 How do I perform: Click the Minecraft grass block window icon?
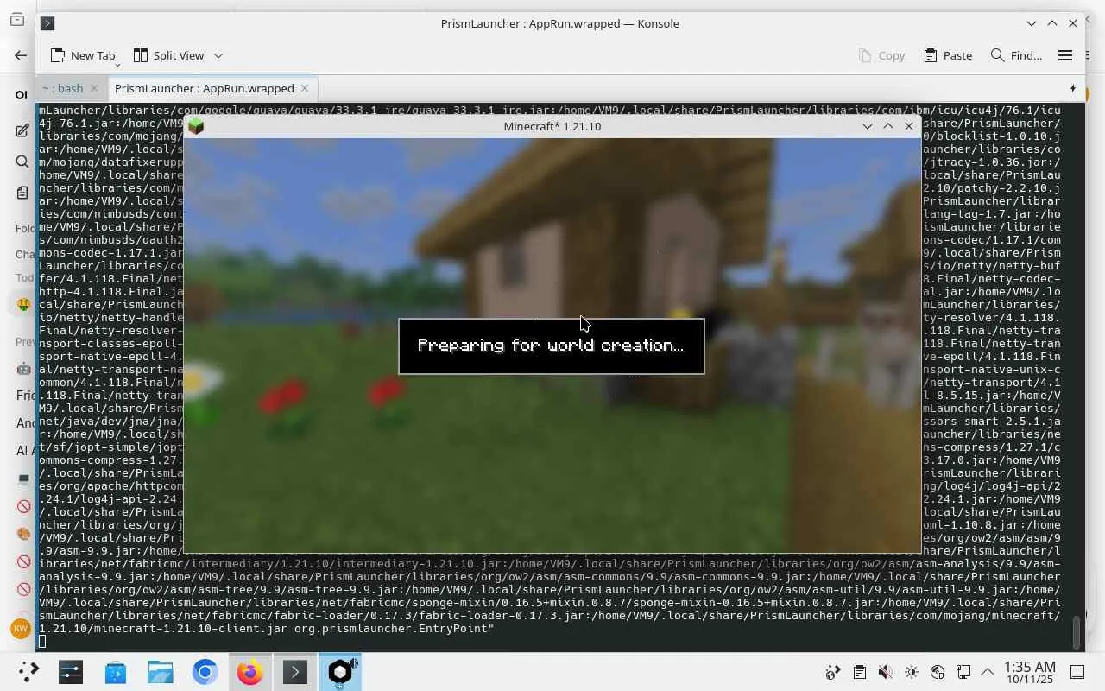coord(196,126)
